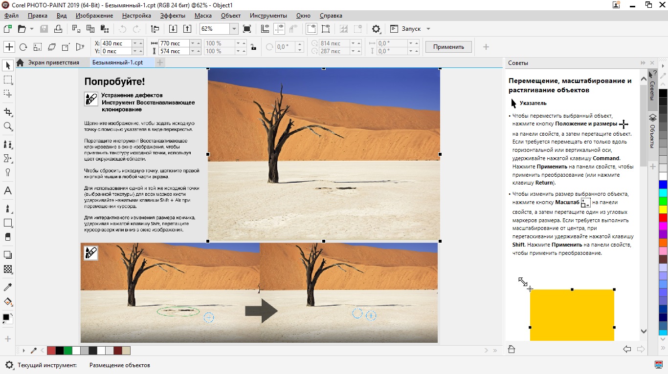
Task: Pick the green swatch in bottom palette
Action: click(68, 351)
